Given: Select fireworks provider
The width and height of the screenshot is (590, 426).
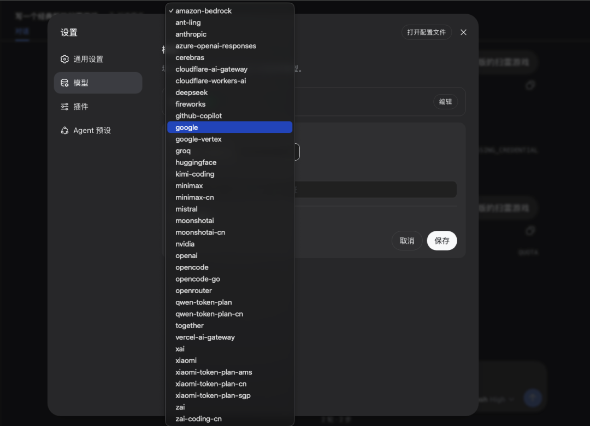Looking at the screenshot, I should [229, 104].
